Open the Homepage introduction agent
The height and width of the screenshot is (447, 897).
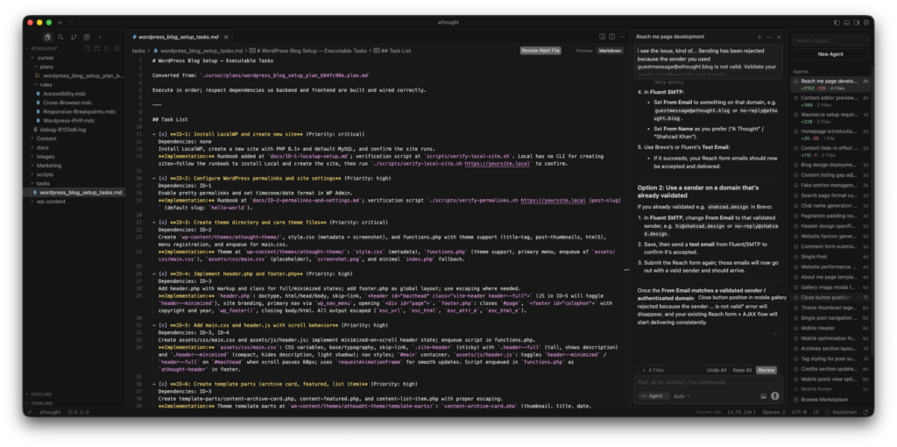[x=830, y=134]
